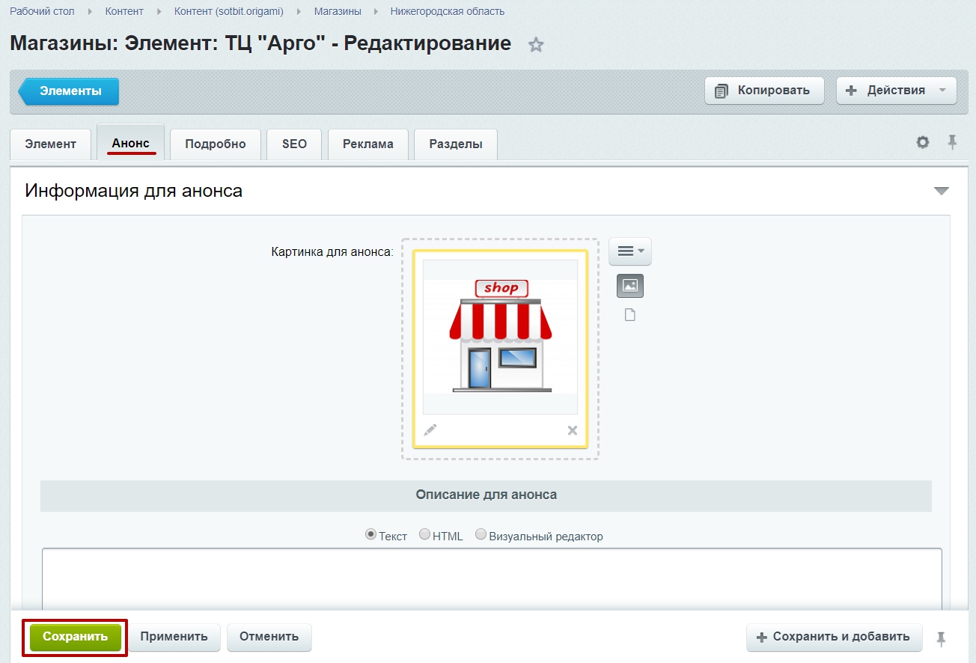Open the Разделы tab

click(456, 144)
